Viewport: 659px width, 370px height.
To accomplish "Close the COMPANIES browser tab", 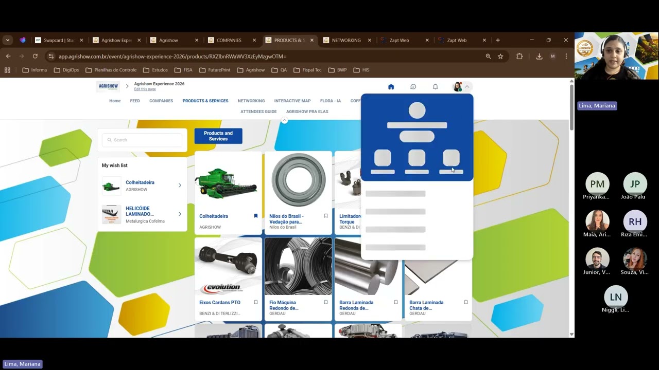I will coord(254,40).
